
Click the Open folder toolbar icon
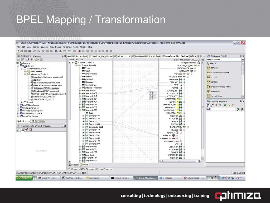(22, 51)
